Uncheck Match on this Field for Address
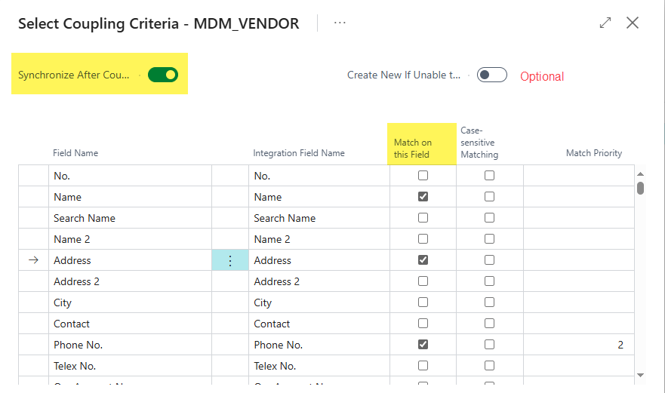Screen dimensions: 665x393 (x=423, y=260)
